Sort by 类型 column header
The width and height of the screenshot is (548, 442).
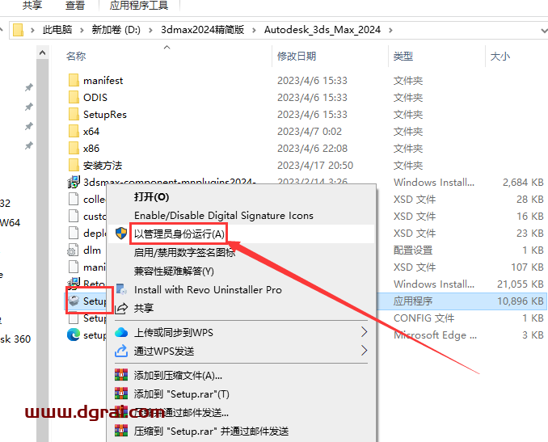pos(403,57)
